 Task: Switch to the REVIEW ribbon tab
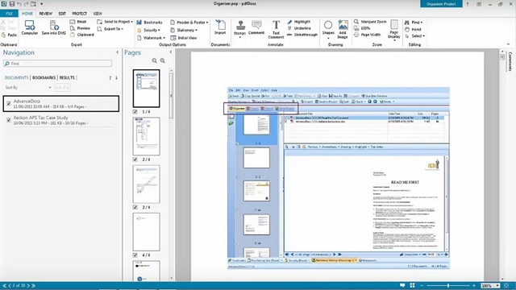click(45, 14)
